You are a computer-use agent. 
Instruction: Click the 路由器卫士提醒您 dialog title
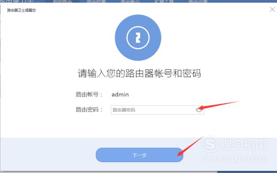click(x=21, y=10)
